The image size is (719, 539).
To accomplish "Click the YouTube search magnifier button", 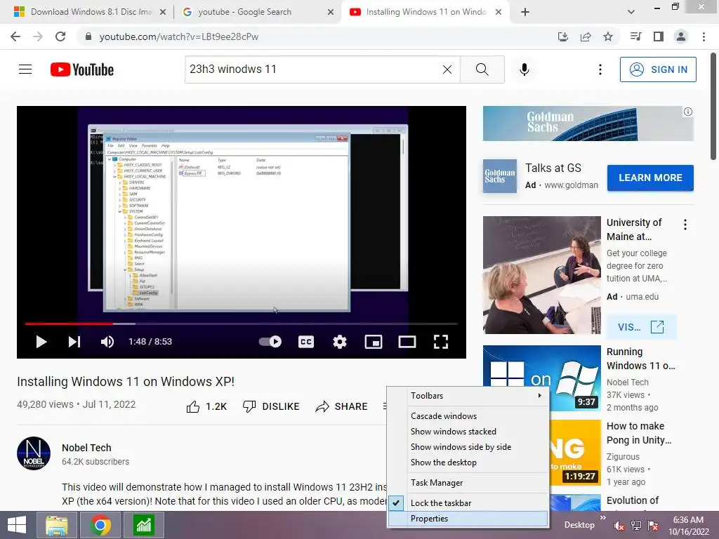I will (482, 69).
